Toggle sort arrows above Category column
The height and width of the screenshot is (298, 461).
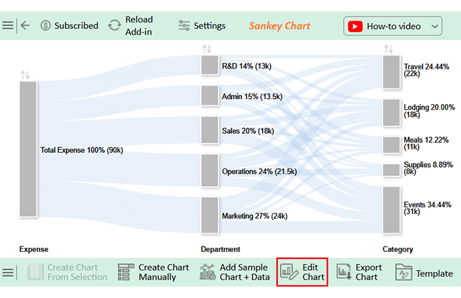pyautogui.click(x=389, y=49)
